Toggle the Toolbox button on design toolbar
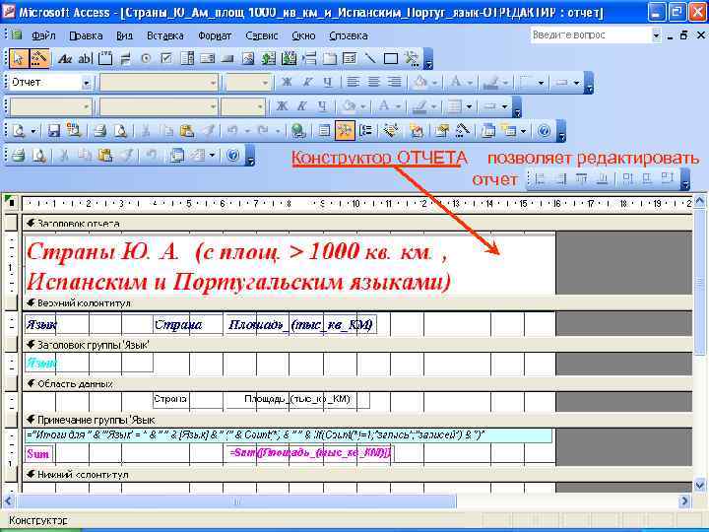 (x=344, y=131)
